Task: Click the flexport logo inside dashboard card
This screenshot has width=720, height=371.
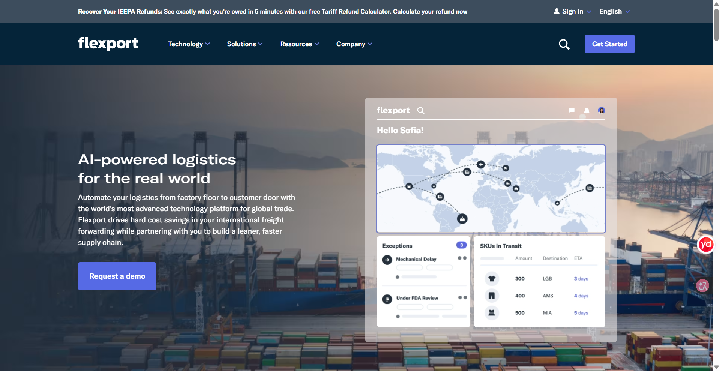Action: tap(393, 110)
